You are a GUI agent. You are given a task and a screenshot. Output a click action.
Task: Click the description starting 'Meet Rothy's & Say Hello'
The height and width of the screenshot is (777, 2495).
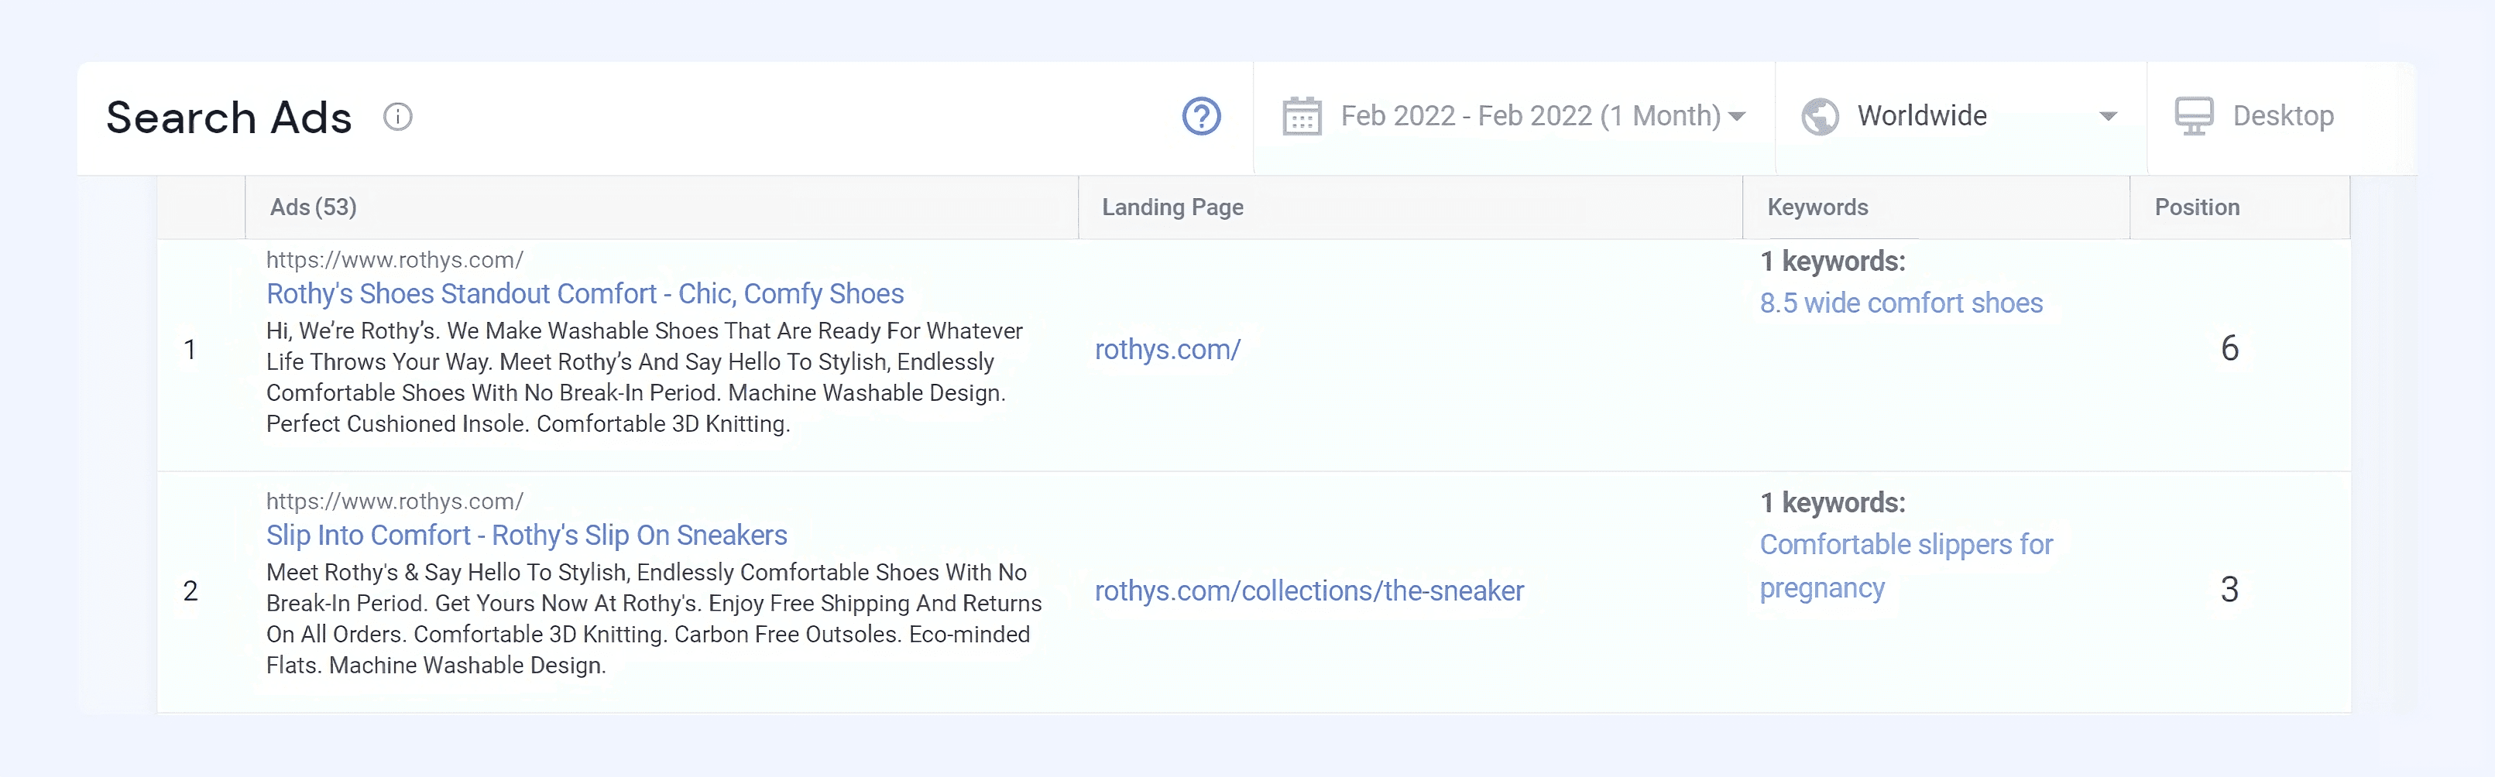point(654,619)
